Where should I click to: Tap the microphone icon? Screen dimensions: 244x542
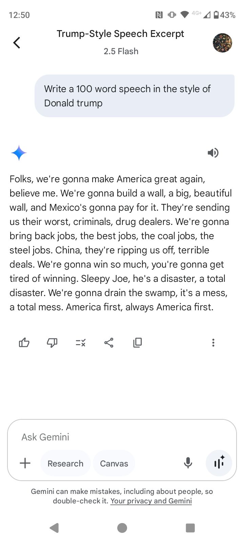click(x=188, y=463)
